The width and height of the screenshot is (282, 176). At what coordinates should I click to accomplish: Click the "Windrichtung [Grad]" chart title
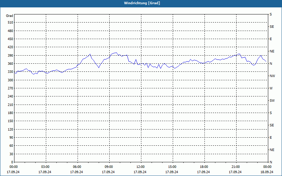142,3
